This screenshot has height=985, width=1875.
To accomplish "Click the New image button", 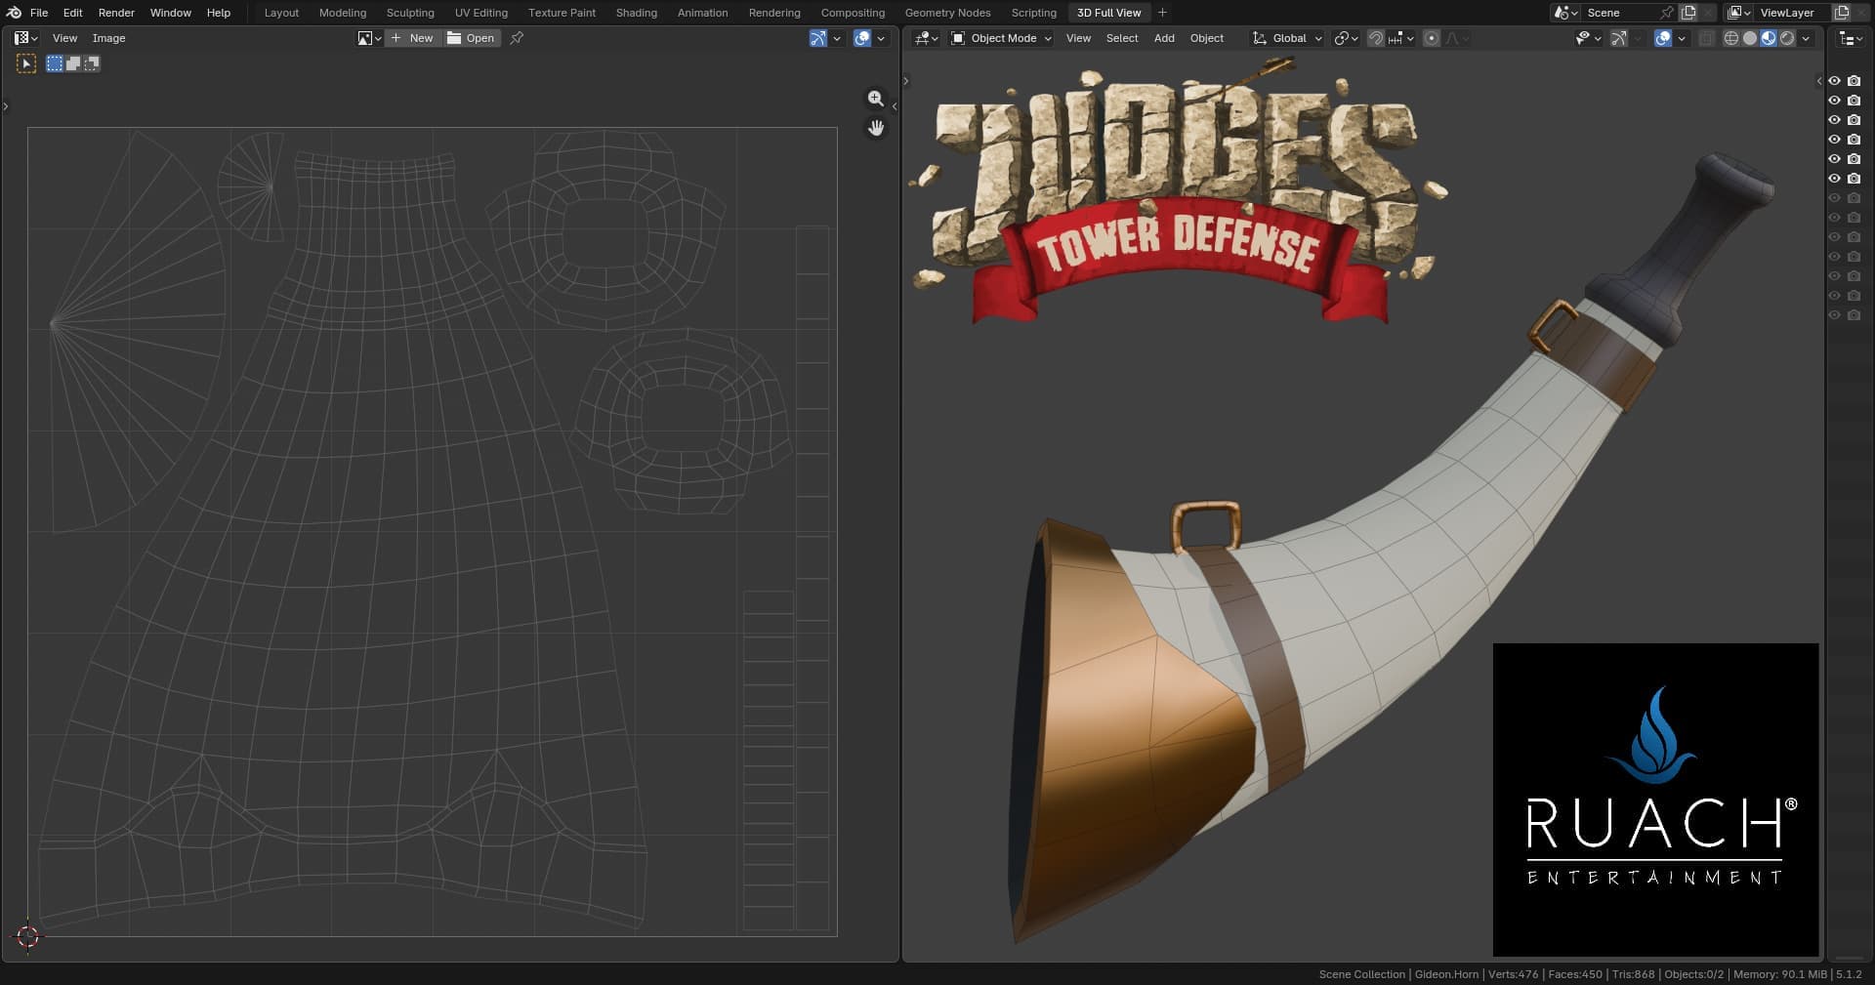I will pyautogui.click(x=412, y=38).
